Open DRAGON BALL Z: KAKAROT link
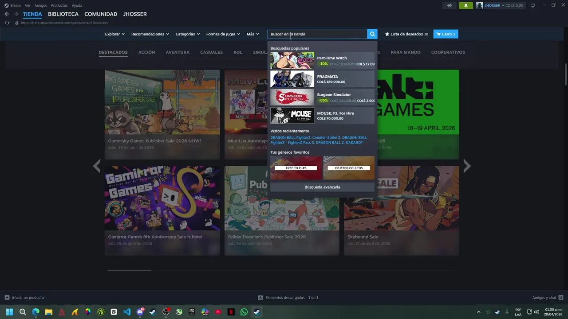Viewport: 568px width, 319px height. coord(339,143)
